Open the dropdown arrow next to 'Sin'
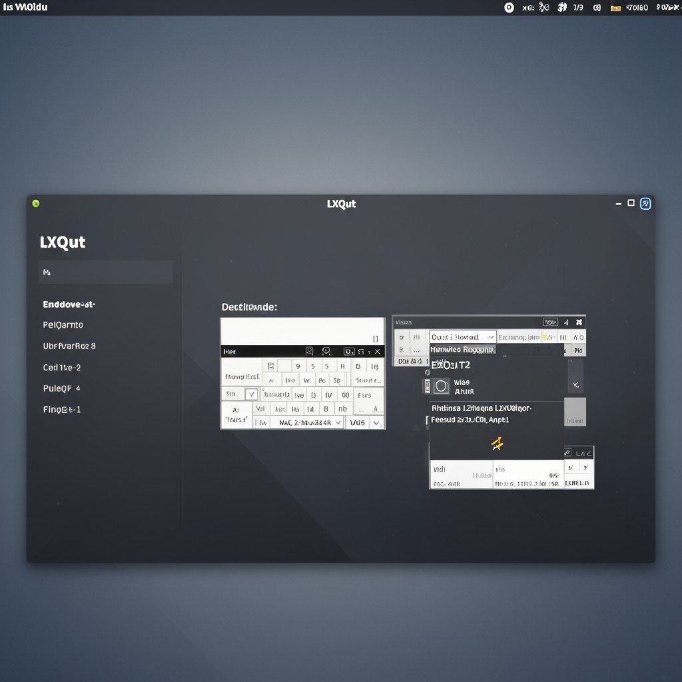 (x=251, y=394)
